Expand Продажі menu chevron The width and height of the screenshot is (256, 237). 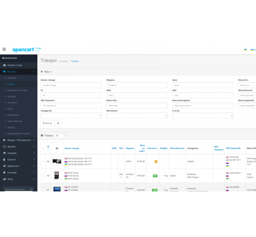click(x=34, y=153)
